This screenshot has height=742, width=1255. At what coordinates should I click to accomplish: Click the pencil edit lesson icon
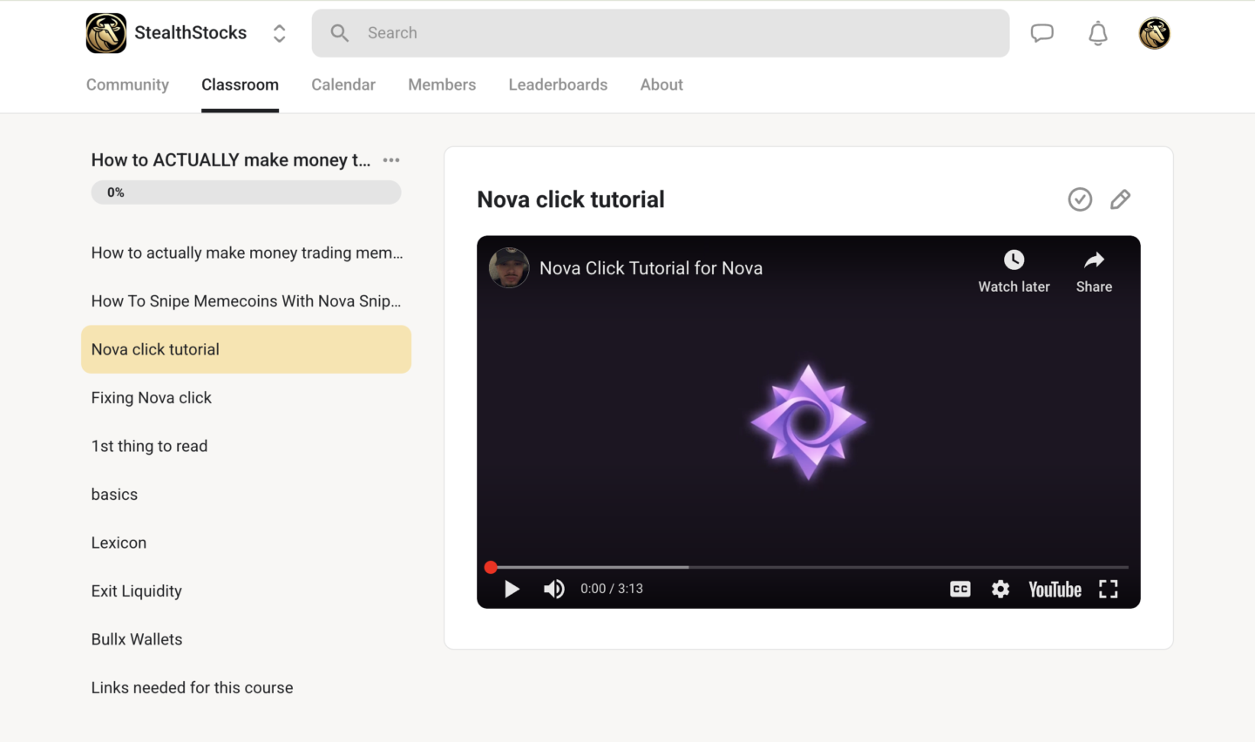click(x=1120, y=199)
